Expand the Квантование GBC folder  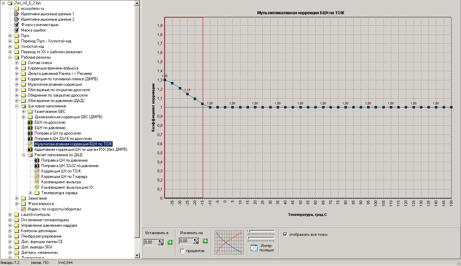pos(23,111)
